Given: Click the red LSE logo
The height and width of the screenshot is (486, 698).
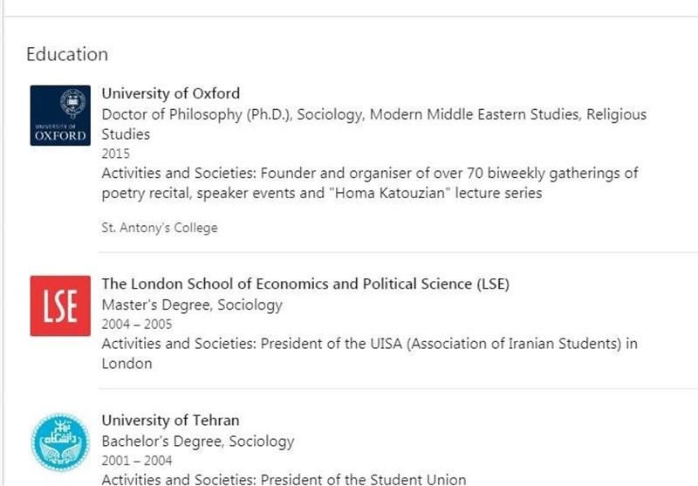Looking at the screenshot, I should [60, 305].
